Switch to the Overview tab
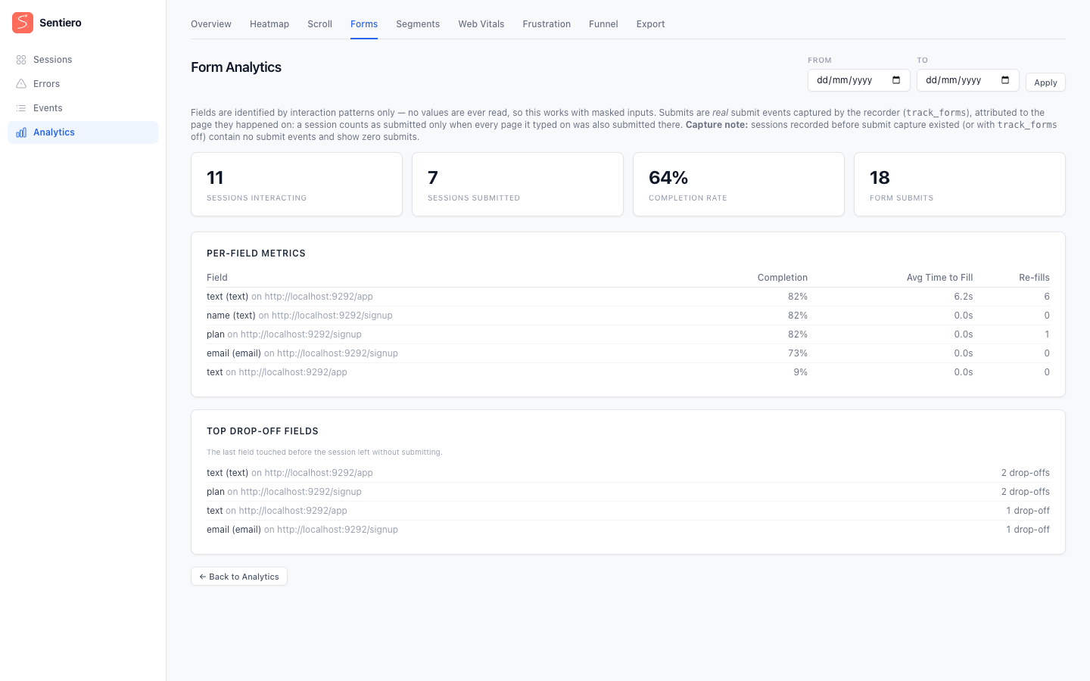 click(x=211, y=24)
